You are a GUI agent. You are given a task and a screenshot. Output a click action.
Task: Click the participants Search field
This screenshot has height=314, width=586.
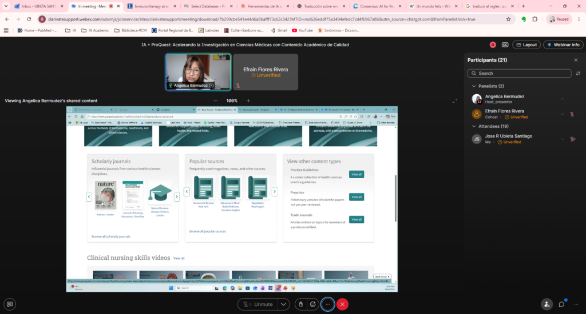click(519, 74)
